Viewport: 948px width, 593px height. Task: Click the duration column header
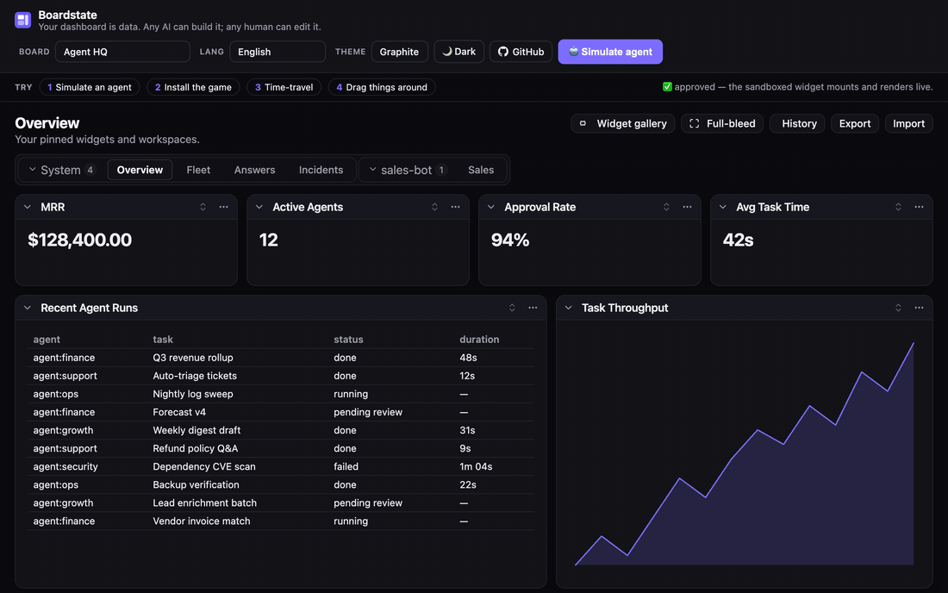point(479,339)
